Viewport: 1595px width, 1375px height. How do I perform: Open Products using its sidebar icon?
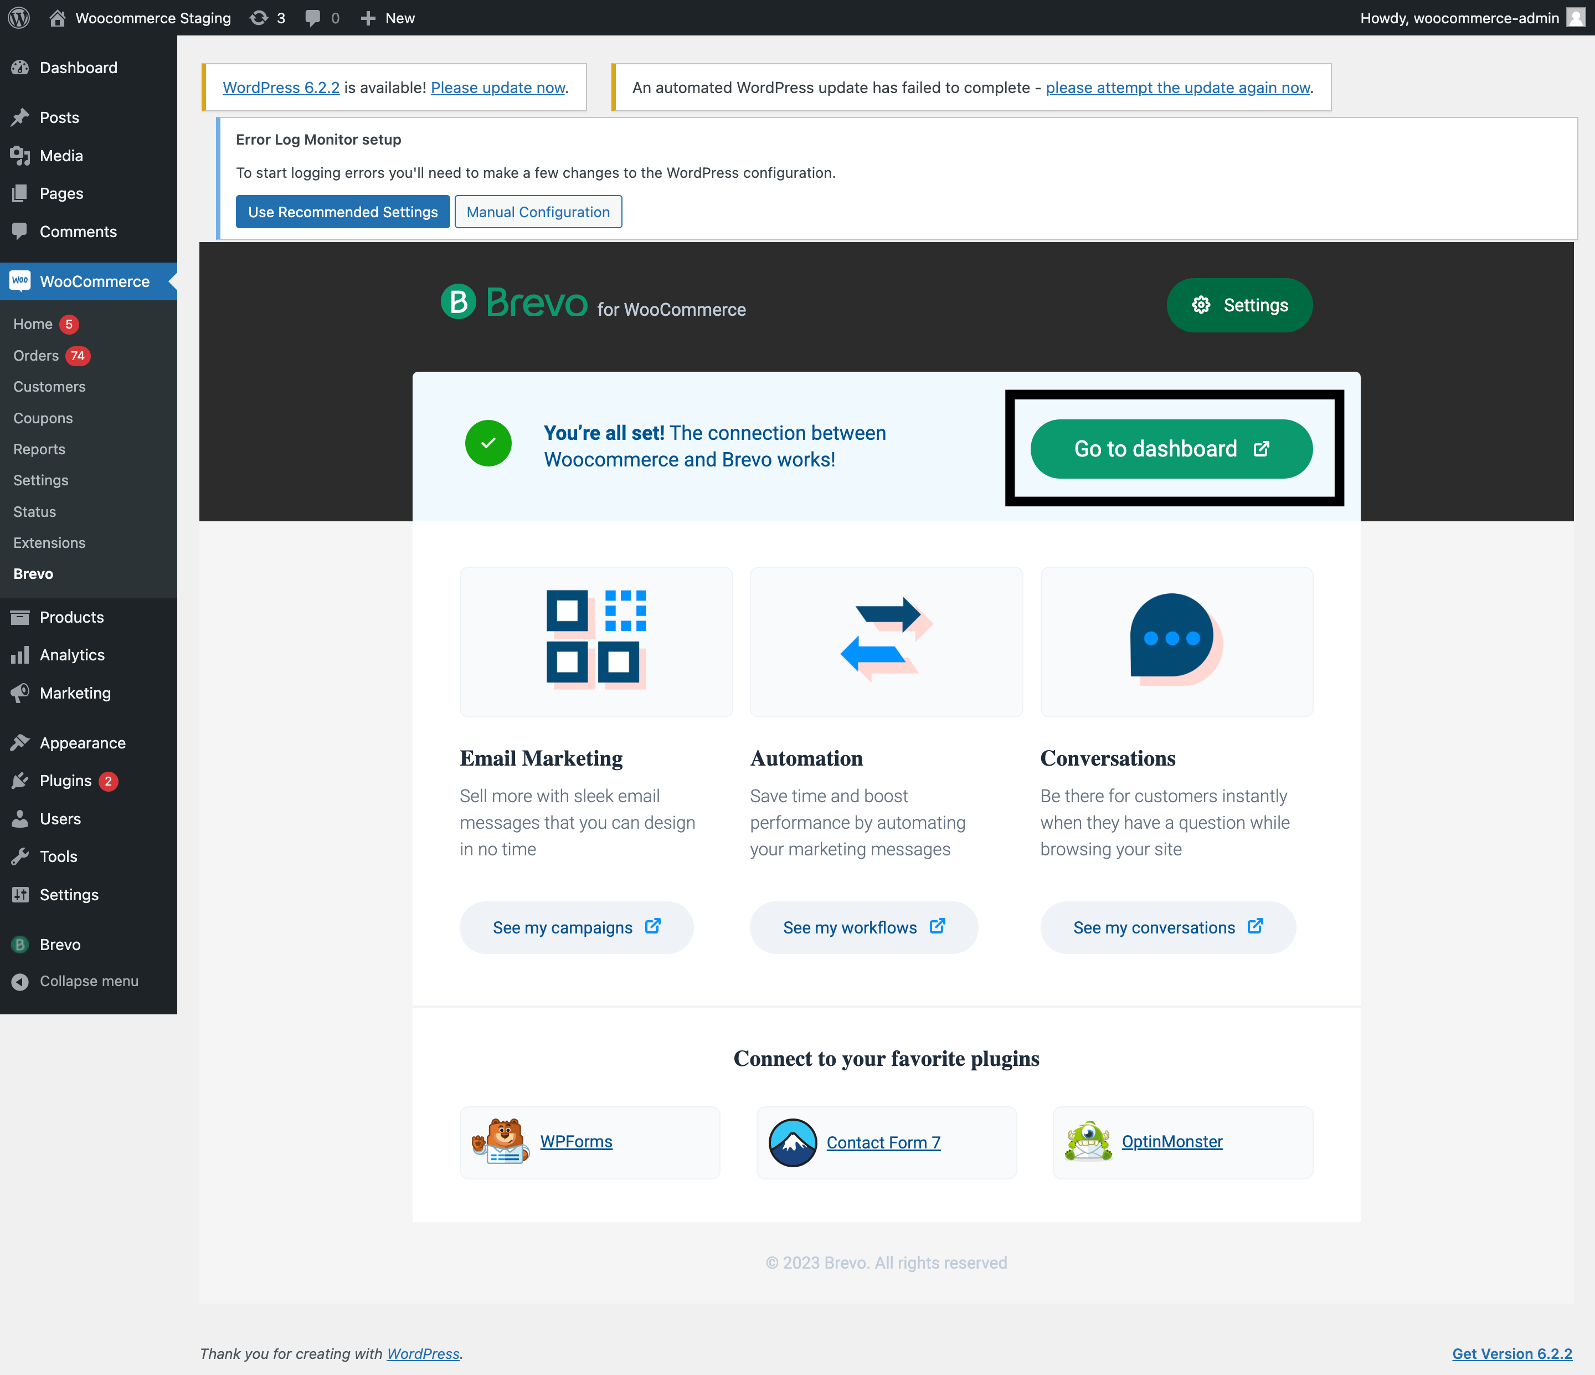pyautogui.click(x=19, y=617)
